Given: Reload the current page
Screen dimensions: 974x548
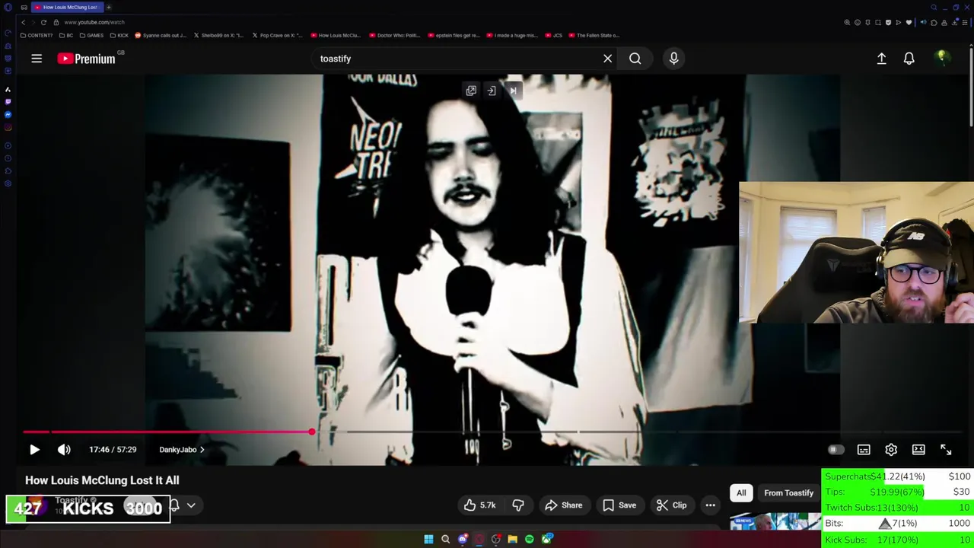Looking at the screenshot, I should 43,22.
